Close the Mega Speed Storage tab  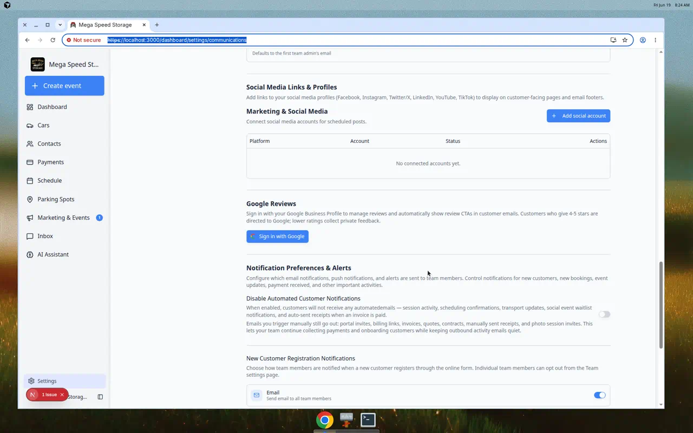(x=144, y=25)
